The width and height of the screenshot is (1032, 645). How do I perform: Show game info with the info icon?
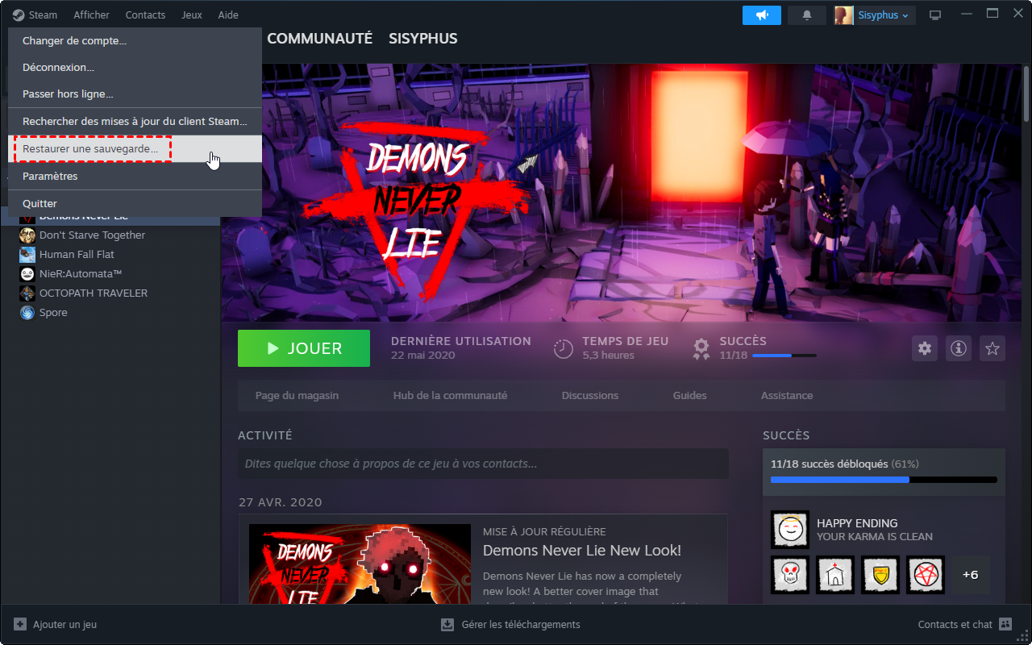coord(959,348)
